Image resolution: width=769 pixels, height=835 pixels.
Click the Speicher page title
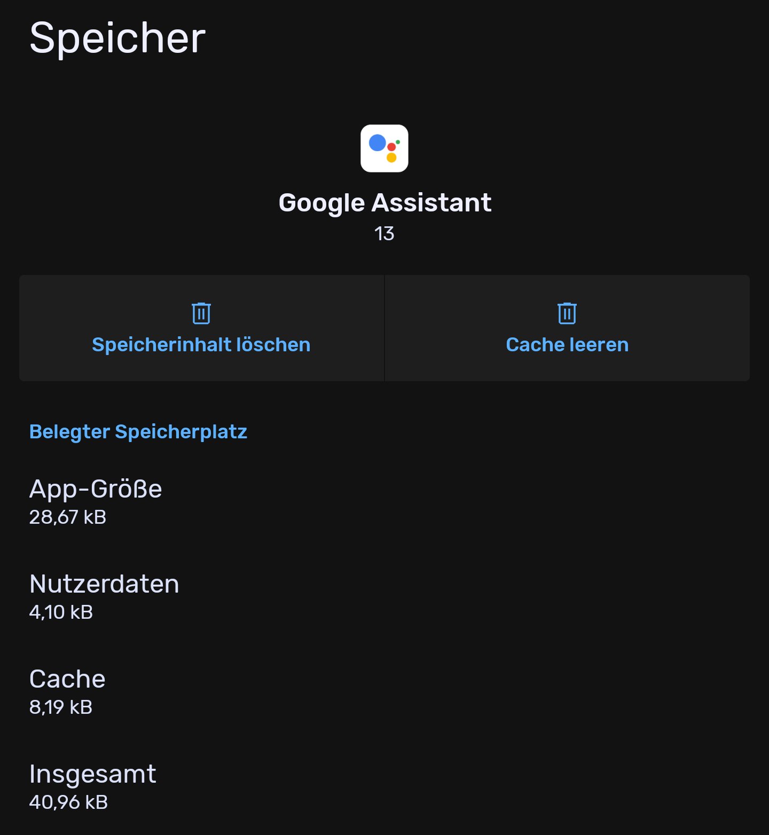point(117,38)
